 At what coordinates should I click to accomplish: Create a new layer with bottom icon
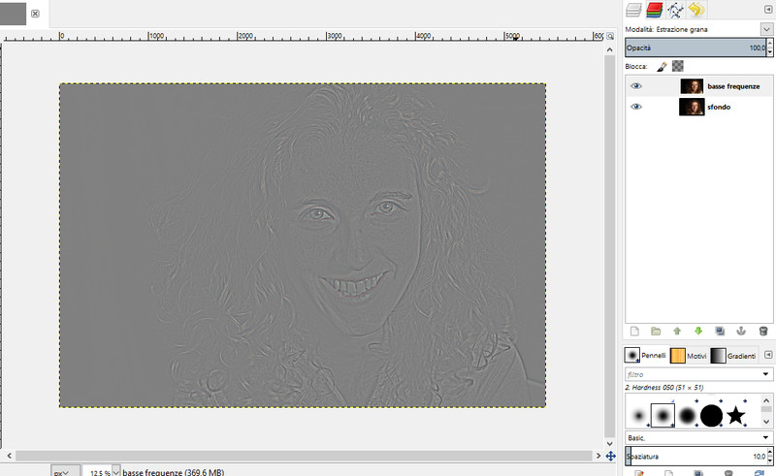coord(634,331)
